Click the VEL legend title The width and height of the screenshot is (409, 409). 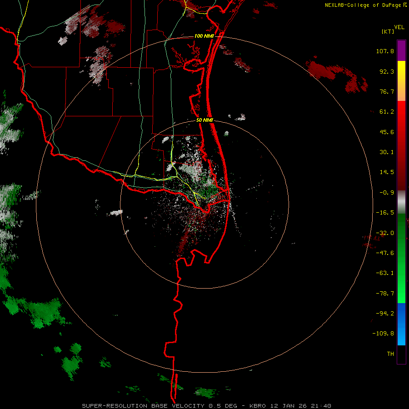pos(399,27)
